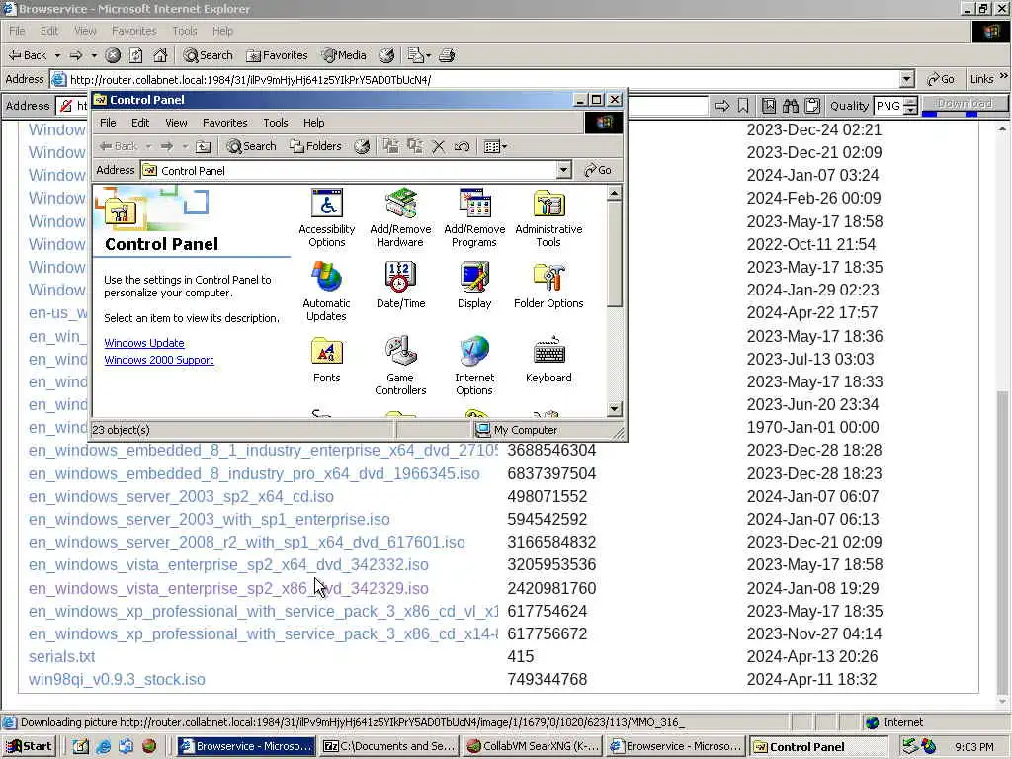Image resolution: width=1012 pixels, height=759 pixels.
Task: Click Internet Explorer Back button
Action: (x=28, y=55)
